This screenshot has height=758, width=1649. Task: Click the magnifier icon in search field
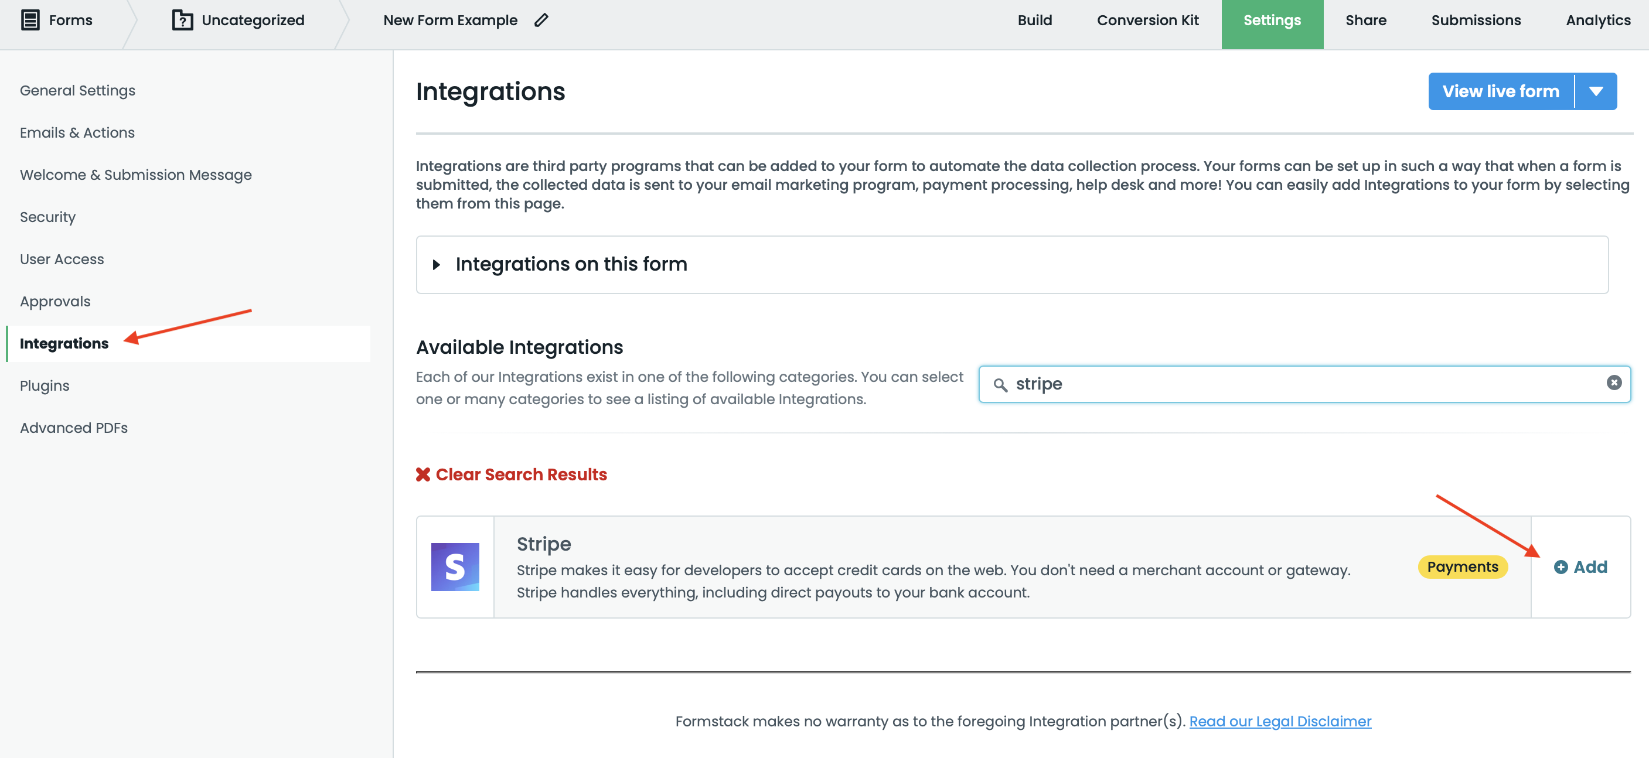pos(1000,384)
